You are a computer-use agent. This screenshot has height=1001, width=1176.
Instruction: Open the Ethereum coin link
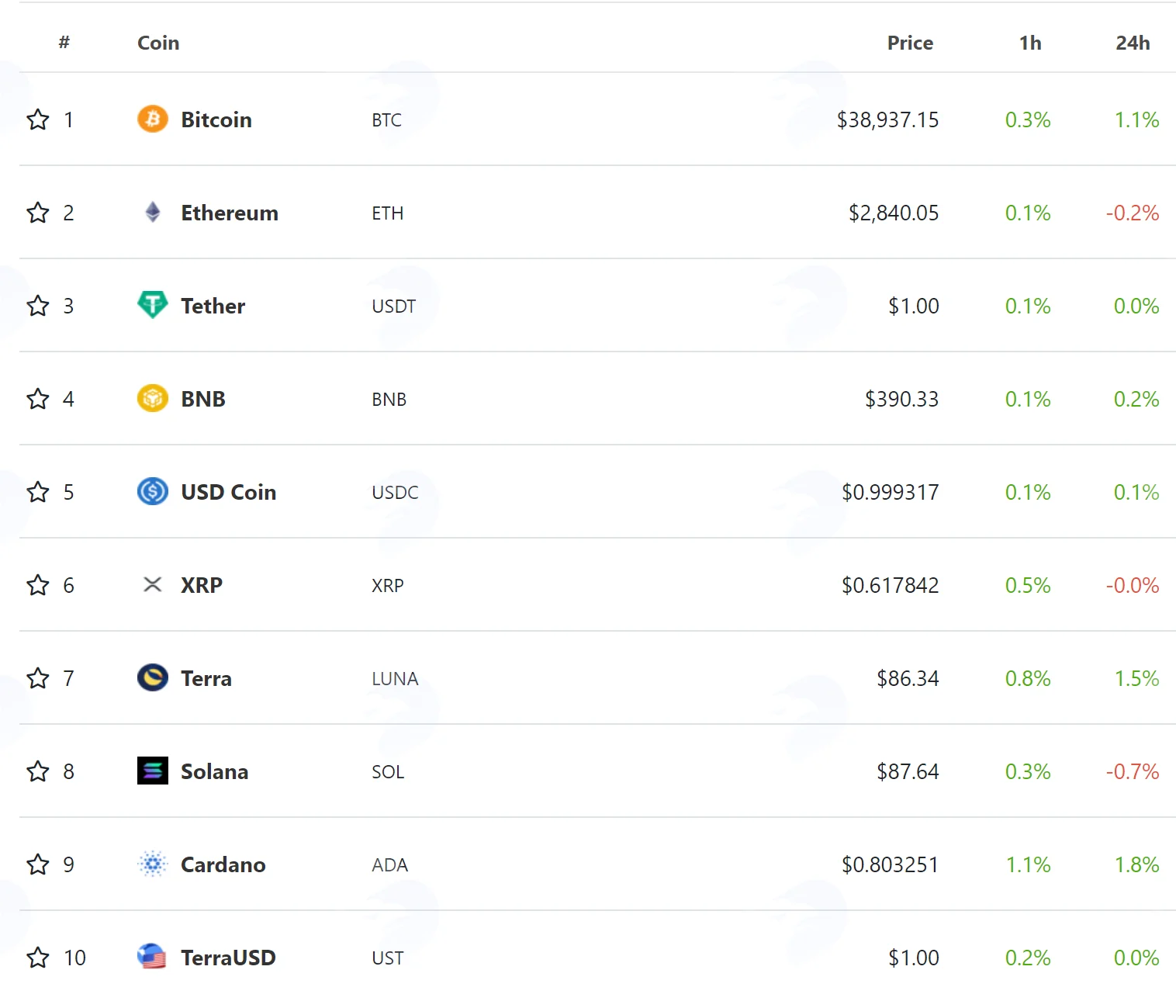click(x=229, y=213)
